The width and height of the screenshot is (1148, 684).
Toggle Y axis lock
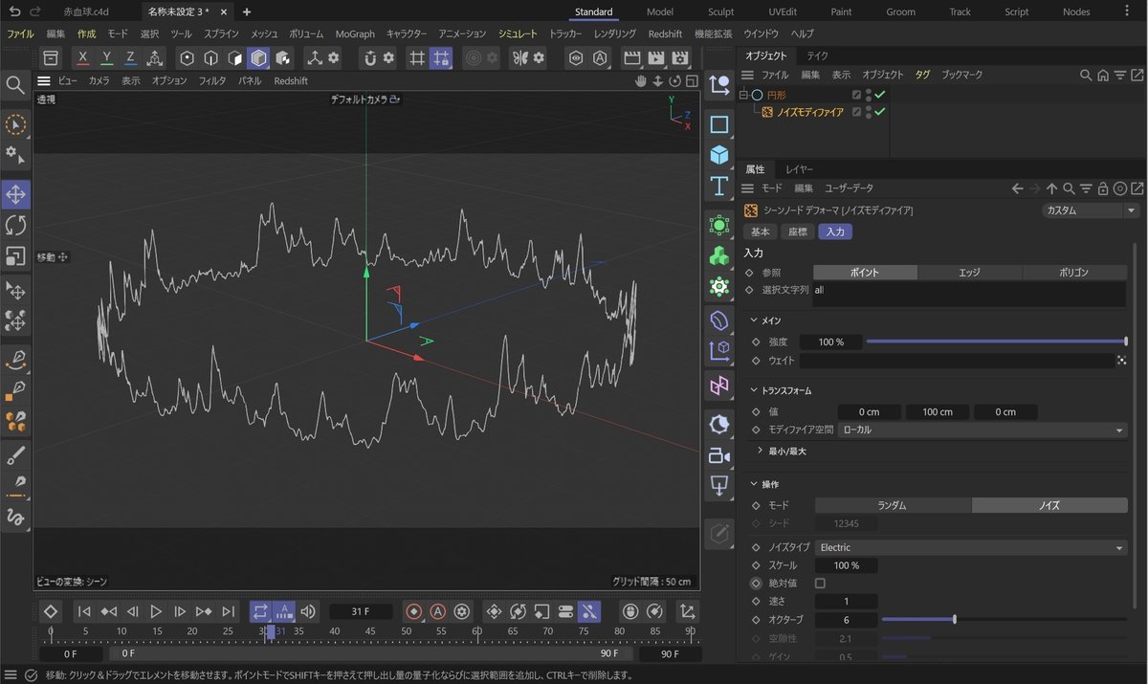coord(106,57)
